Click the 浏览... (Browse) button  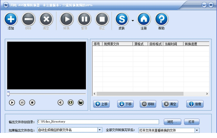point(173,122)
